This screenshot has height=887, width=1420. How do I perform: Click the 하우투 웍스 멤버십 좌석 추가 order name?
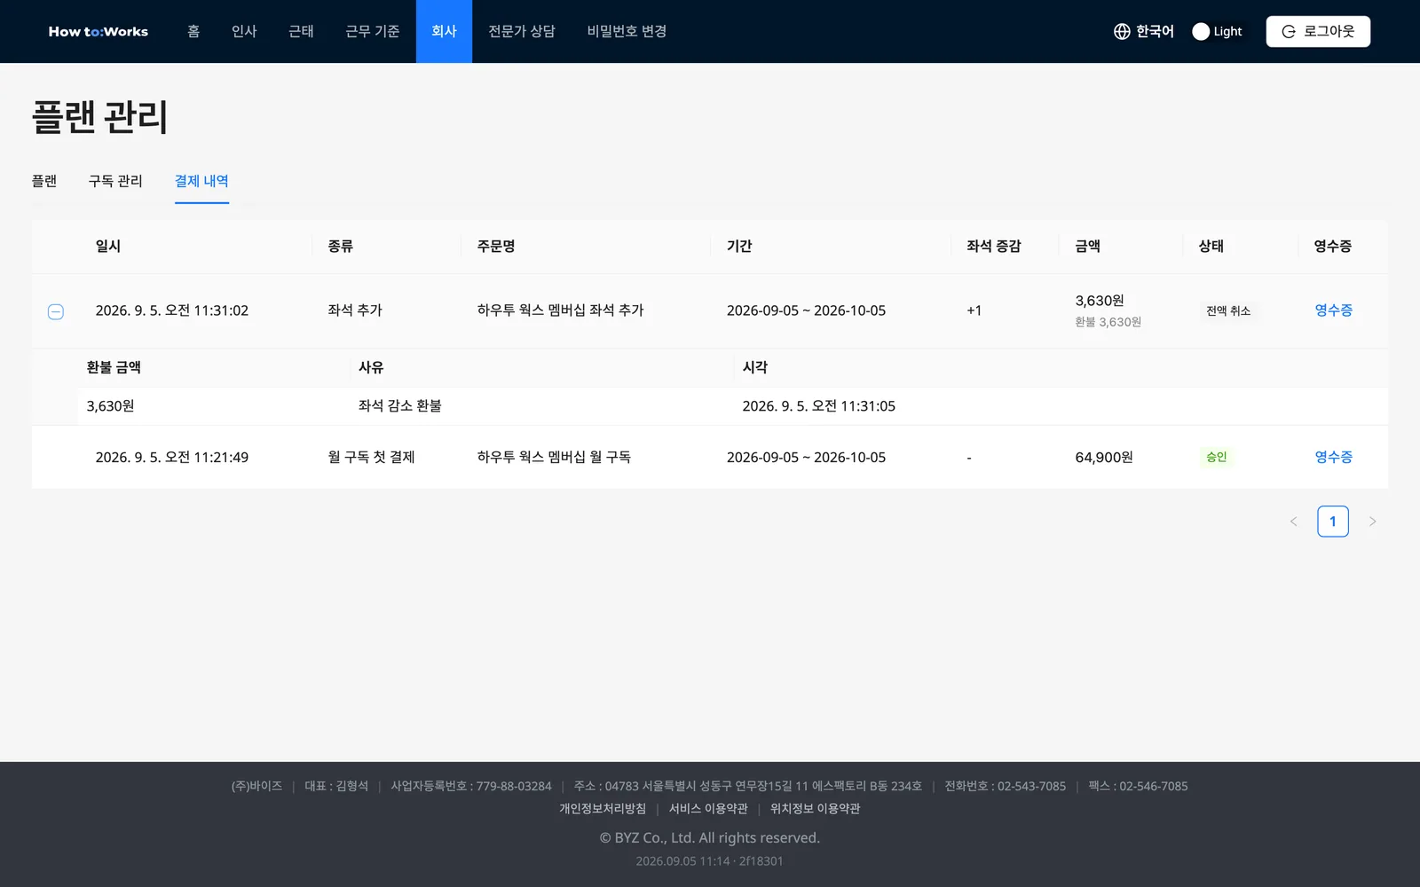[x=561, y=310]
